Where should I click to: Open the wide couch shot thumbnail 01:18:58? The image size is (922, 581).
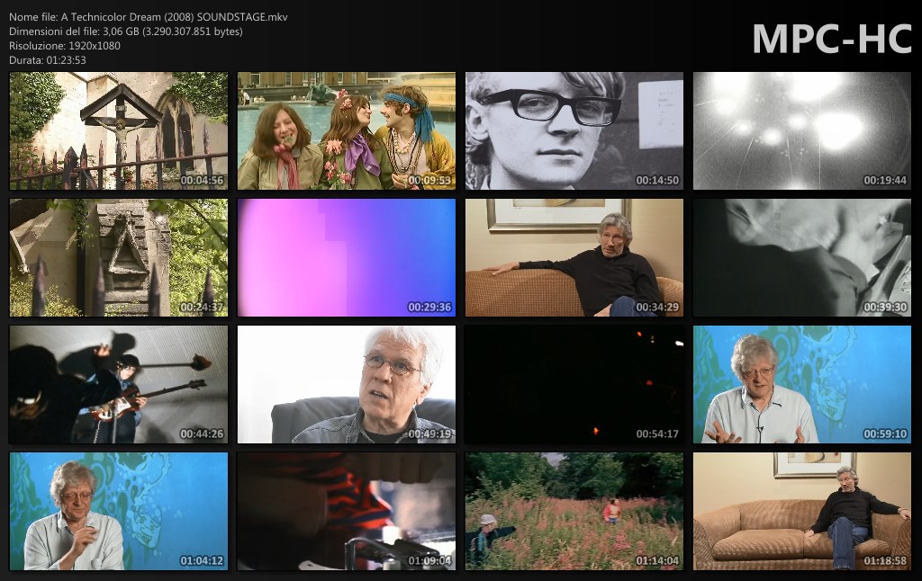coord(802,512)
